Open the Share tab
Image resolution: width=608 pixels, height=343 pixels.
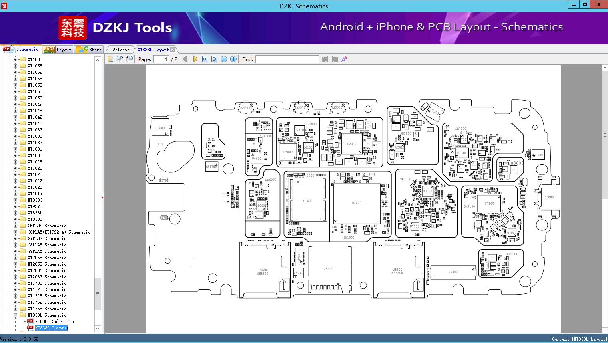[x=89, y=50]
